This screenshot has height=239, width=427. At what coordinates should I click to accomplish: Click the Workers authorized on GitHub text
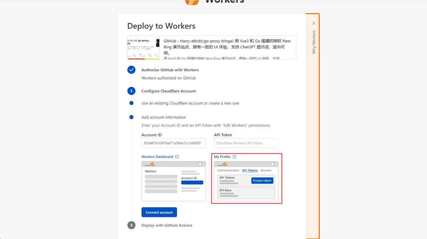(168, 78)
